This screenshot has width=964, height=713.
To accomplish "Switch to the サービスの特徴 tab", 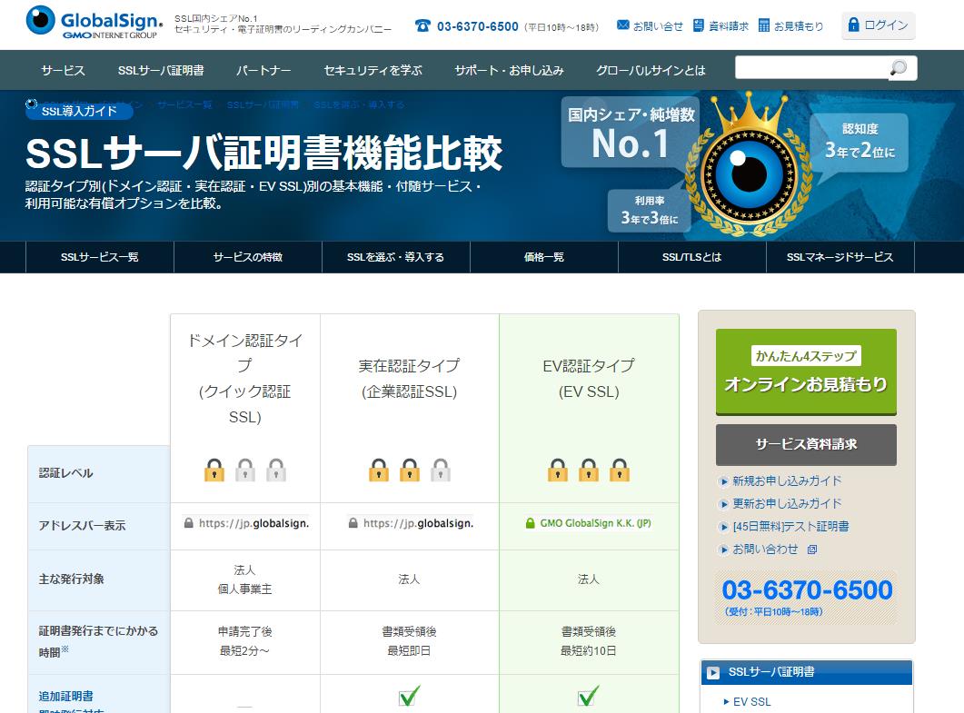I will point(248,257).
